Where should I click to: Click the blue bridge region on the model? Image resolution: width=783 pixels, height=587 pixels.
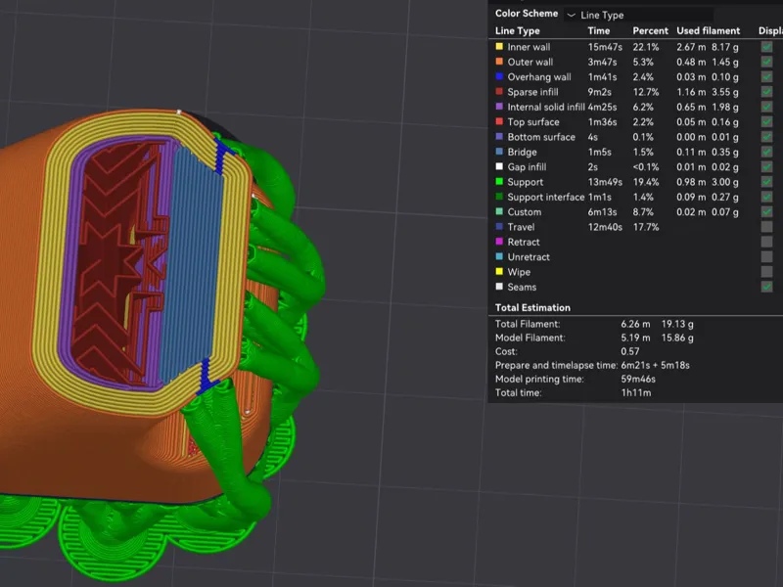pos(192,264)
